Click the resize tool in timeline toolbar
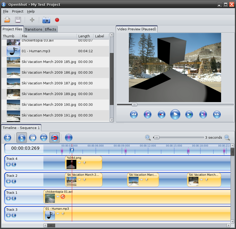 44,137
